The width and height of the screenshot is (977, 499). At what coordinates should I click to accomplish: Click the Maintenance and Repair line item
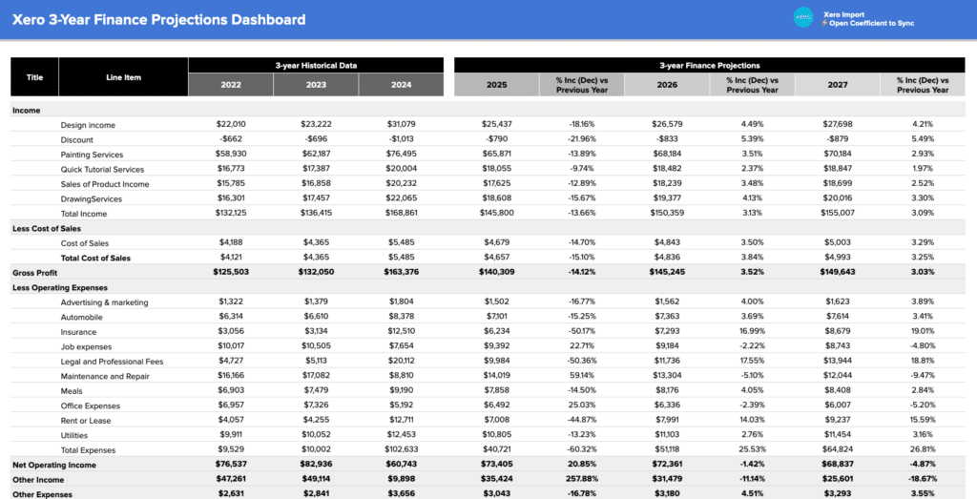(x=105, y=376)
